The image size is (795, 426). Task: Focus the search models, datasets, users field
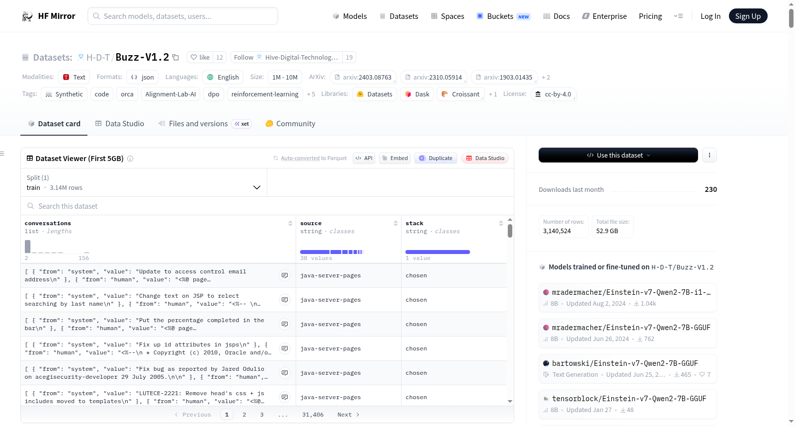[x=183, y=16]
